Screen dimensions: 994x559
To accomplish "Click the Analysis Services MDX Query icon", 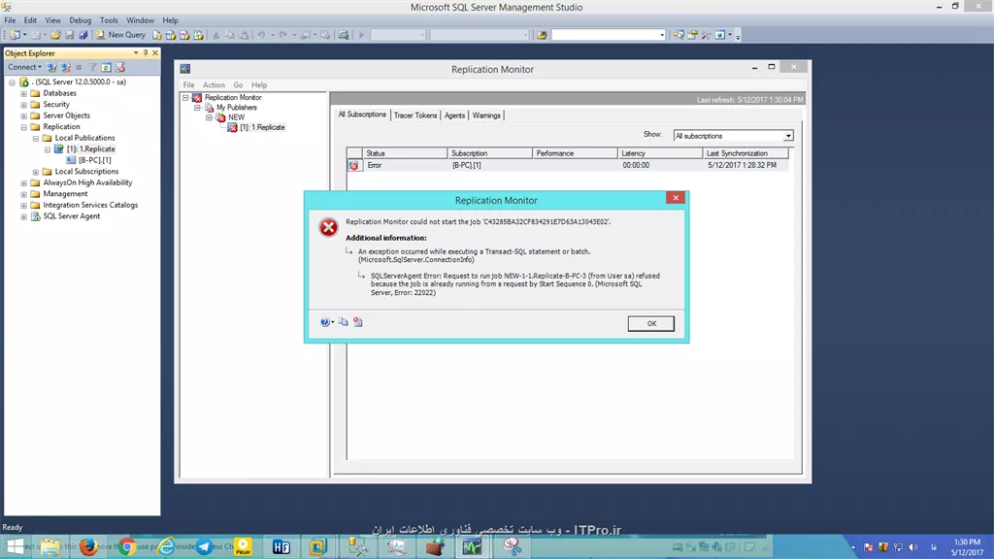I will 171,35.
